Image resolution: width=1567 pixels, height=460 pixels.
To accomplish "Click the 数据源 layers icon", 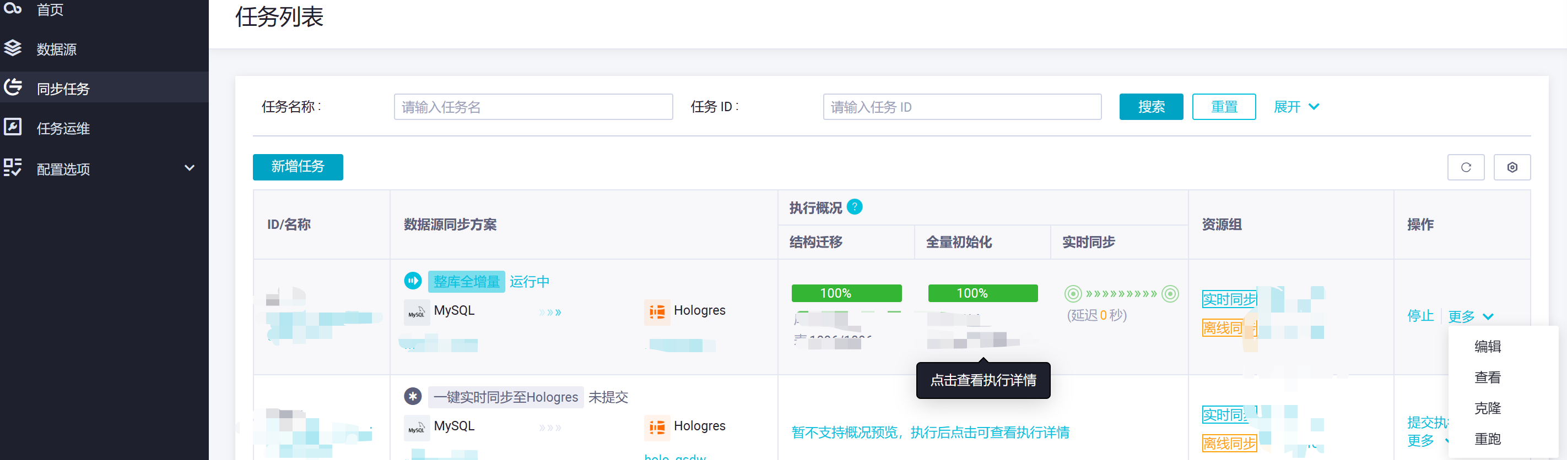I will pos(12,48).
